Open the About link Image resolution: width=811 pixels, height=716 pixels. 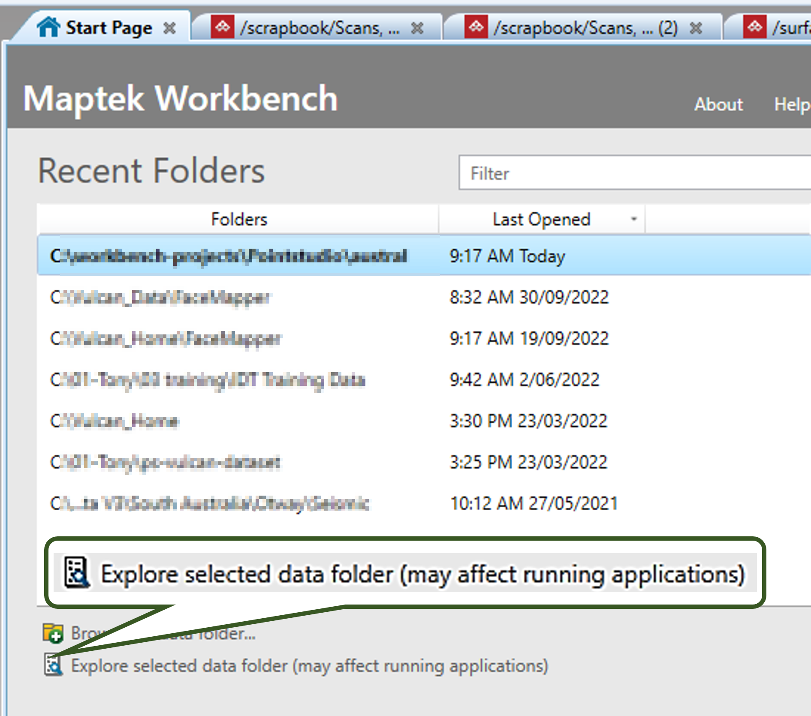point(719,104)
